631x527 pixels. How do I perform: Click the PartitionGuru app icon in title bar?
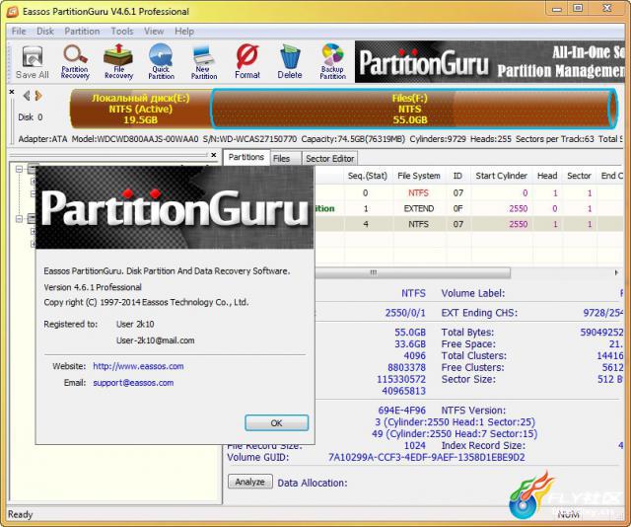tap(13, 12)
